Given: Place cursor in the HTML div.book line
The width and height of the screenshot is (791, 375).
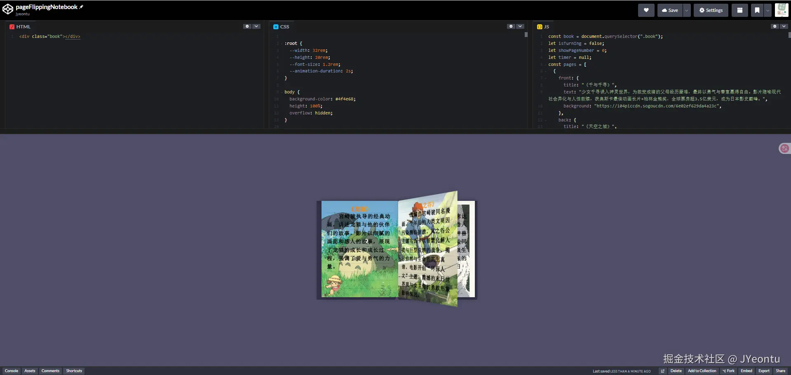Looking at the screenshot, I should tap(50, 37).
